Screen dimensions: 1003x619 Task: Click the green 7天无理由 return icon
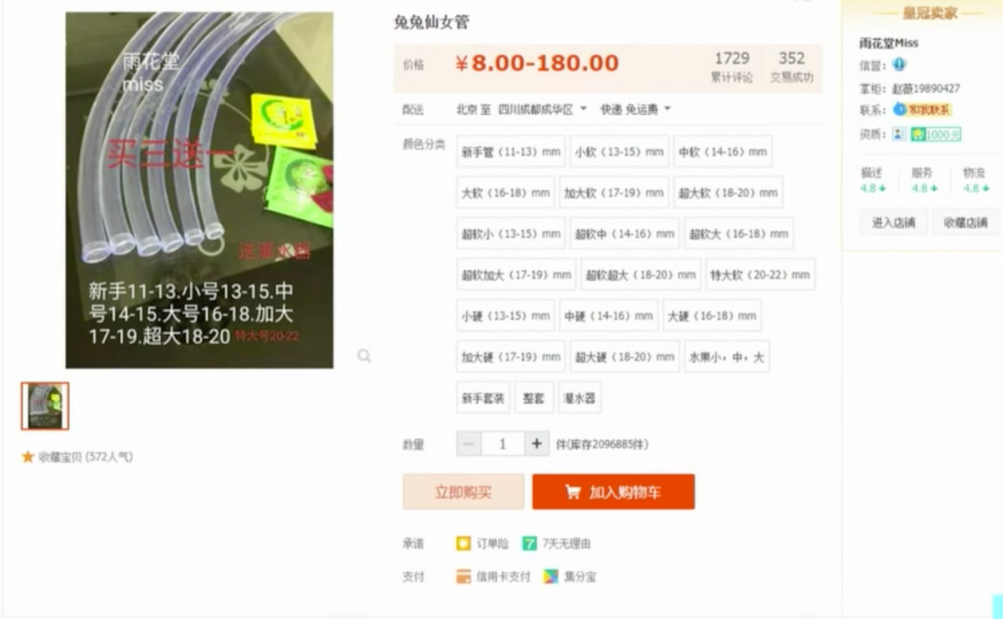pos(529,544)
